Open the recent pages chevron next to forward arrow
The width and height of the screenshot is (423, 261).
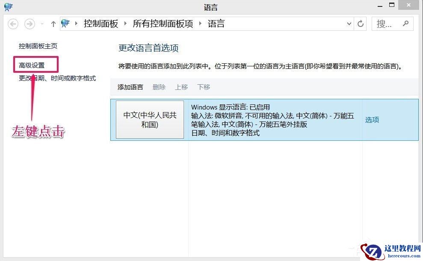[x=41, y=24]
